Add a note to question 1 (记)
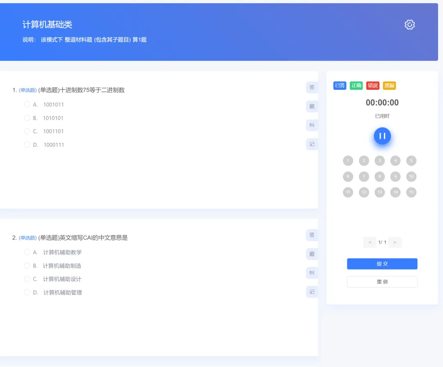Viewport: 443px width, 367px height. point(312,144)
